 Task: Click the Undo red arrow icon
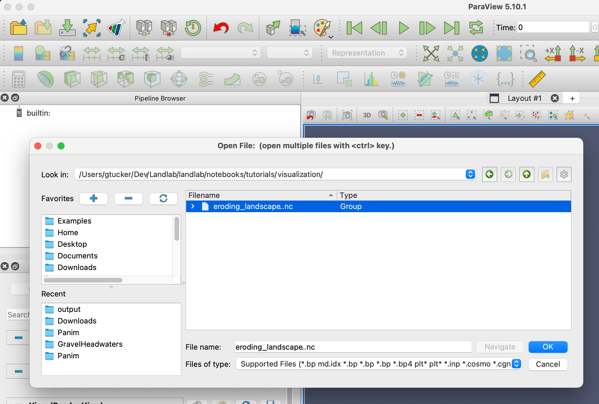(221, 28)
